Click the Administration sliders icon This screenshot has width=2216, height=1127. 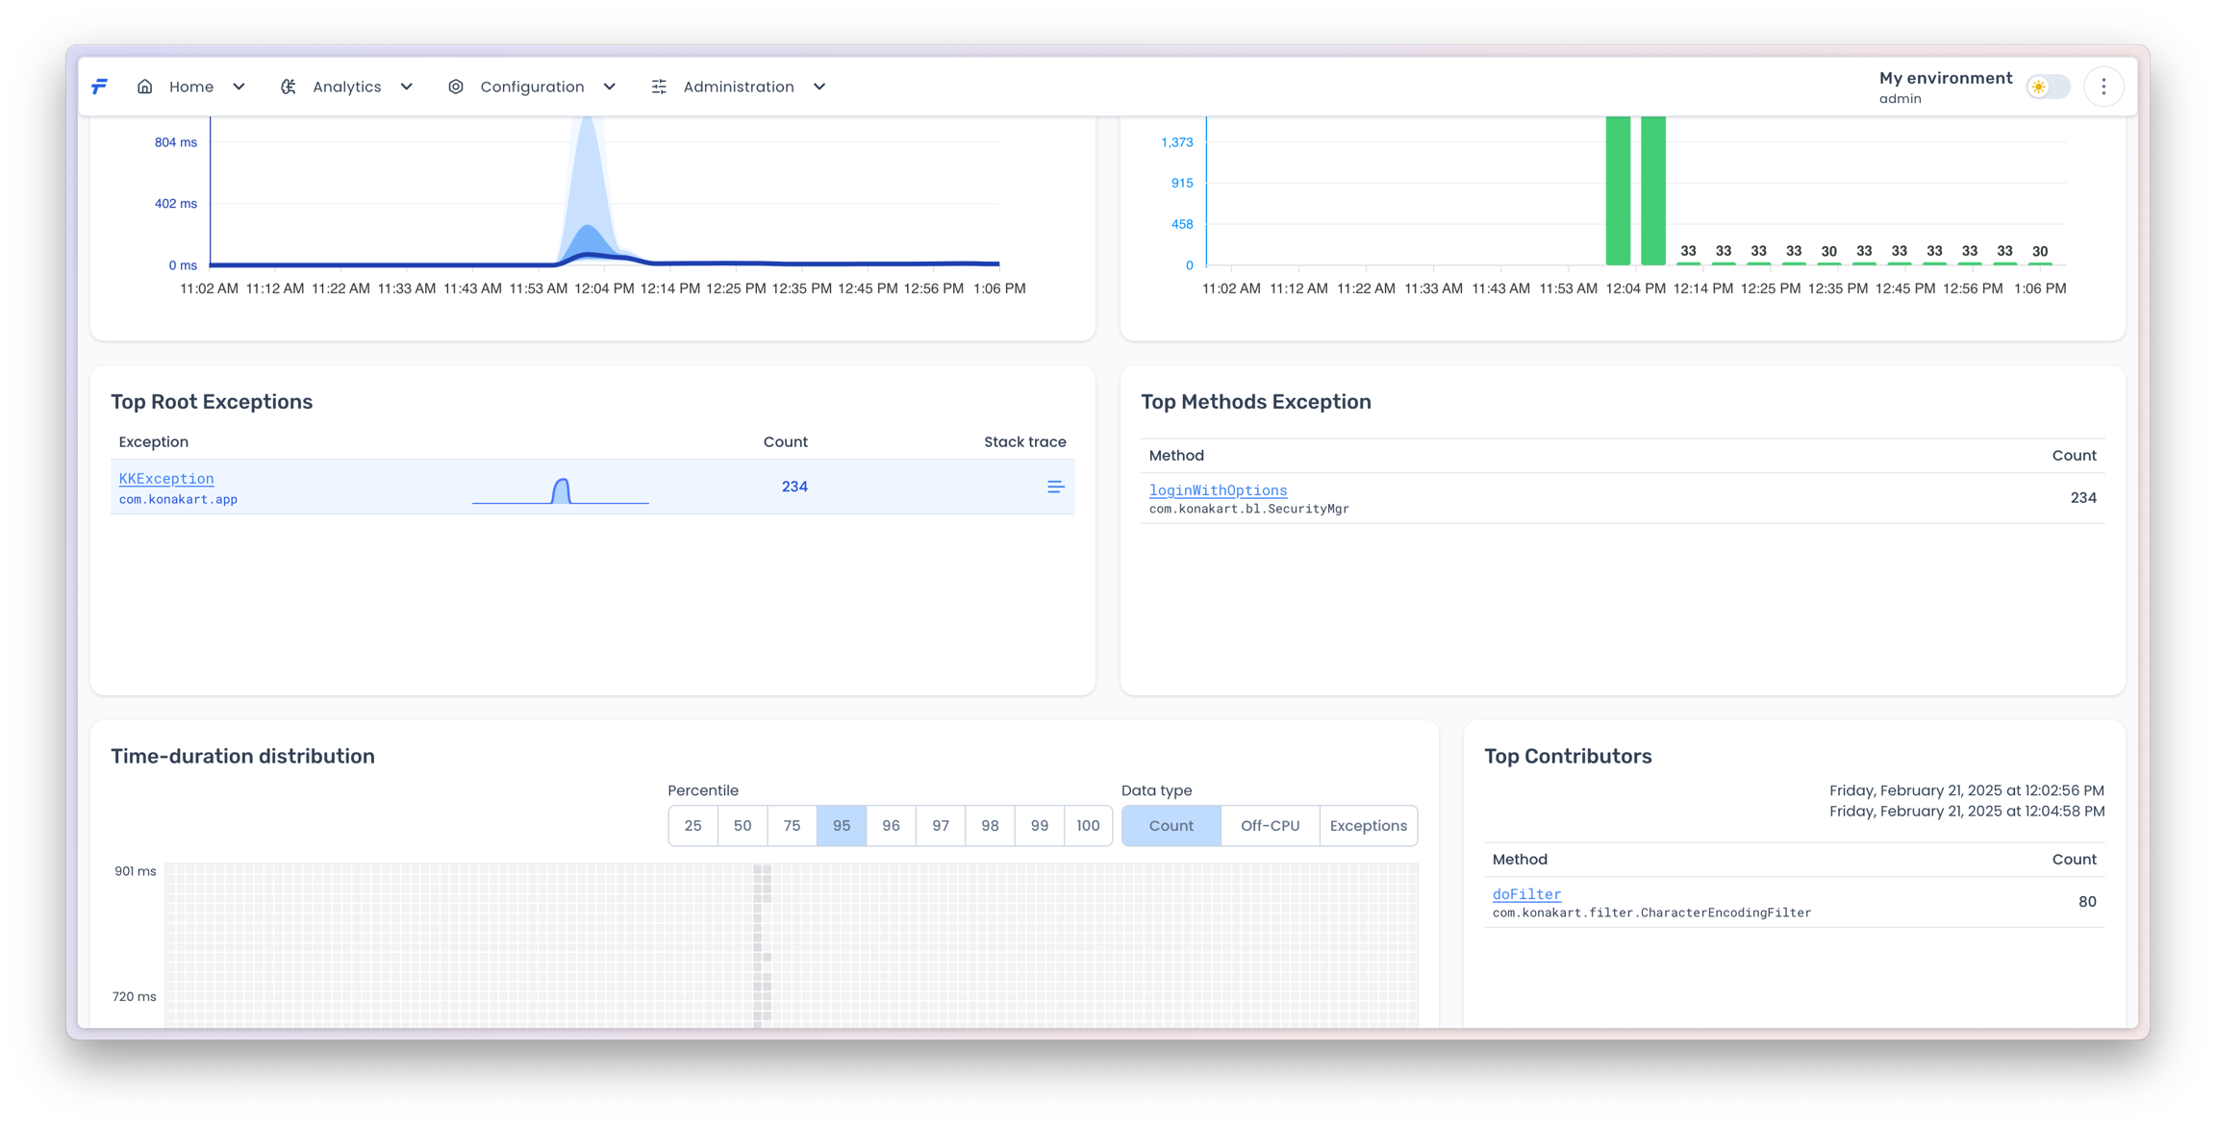659,87
